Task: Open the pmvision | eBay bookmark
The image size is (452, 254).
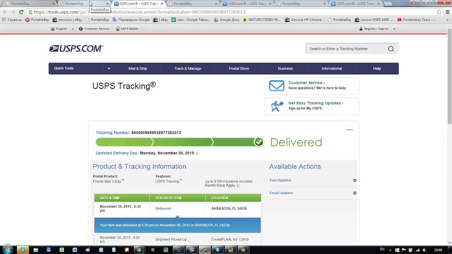Action: 67,20
